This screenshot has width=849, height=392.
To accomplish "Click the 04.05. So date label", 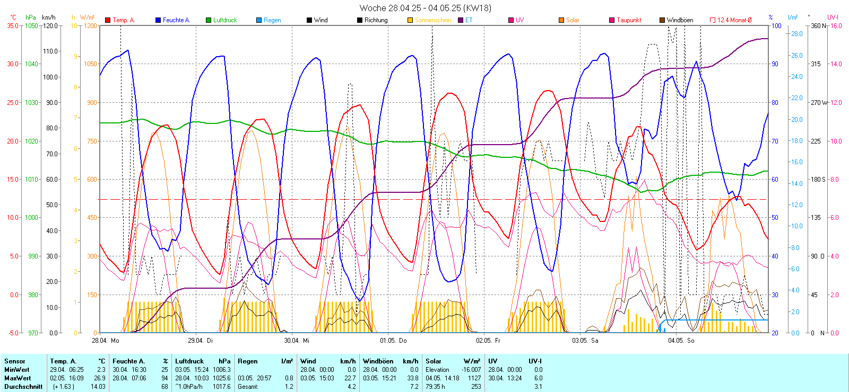I will pos(681,341).
